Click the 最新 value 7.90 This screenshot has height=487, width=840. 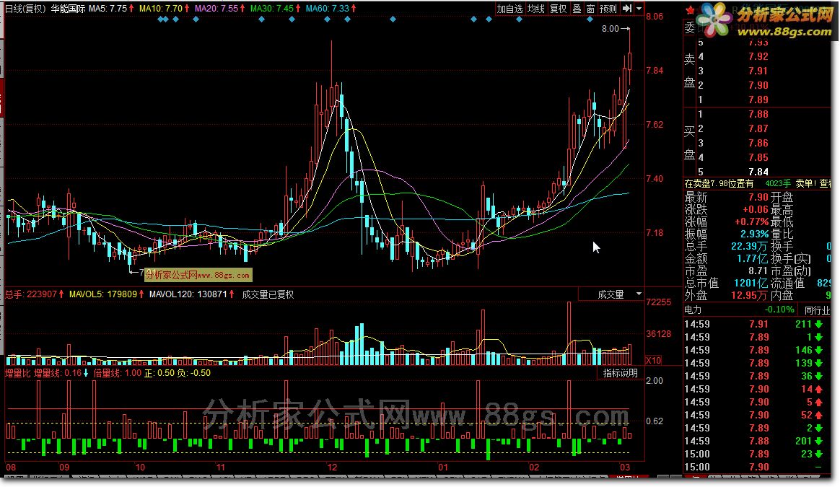tap(758, 197)
